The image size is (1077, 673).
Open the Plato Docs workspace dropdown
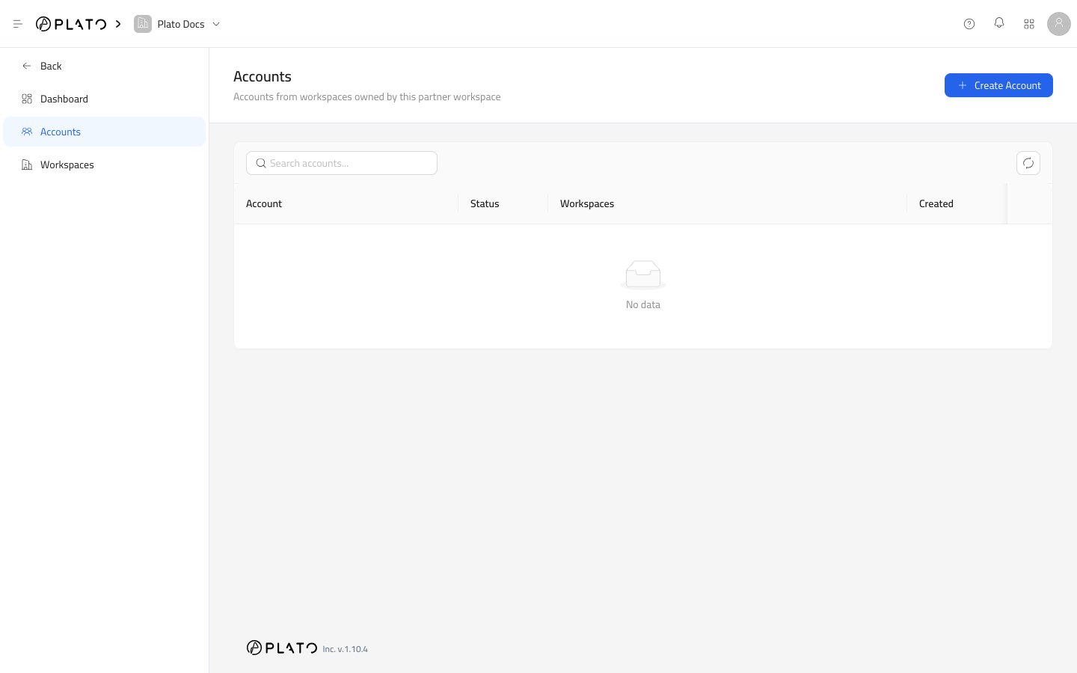[x=178, y=24]
